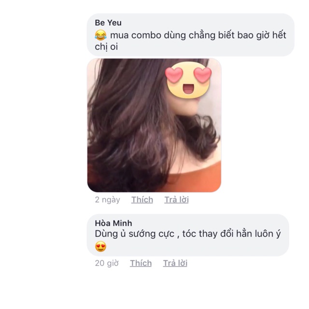Tap the laughing-tears emoji in Be Yeu's comment

click(x=100, y=35)
